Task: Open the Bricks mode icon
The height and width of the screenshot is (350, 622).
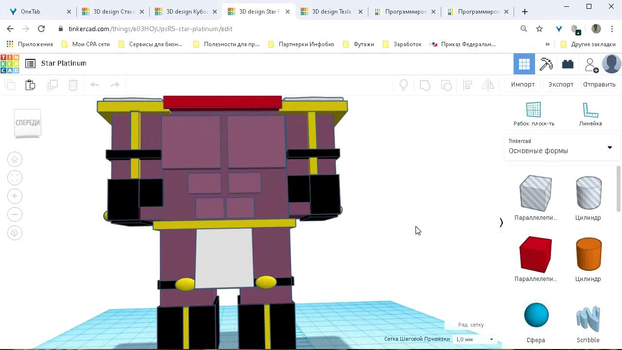Action: [x=568, y=64]
